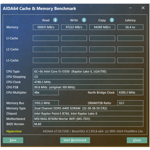Start Benchmark button
This screenshot has width=150, height=150.
click(x=75, y=140)
